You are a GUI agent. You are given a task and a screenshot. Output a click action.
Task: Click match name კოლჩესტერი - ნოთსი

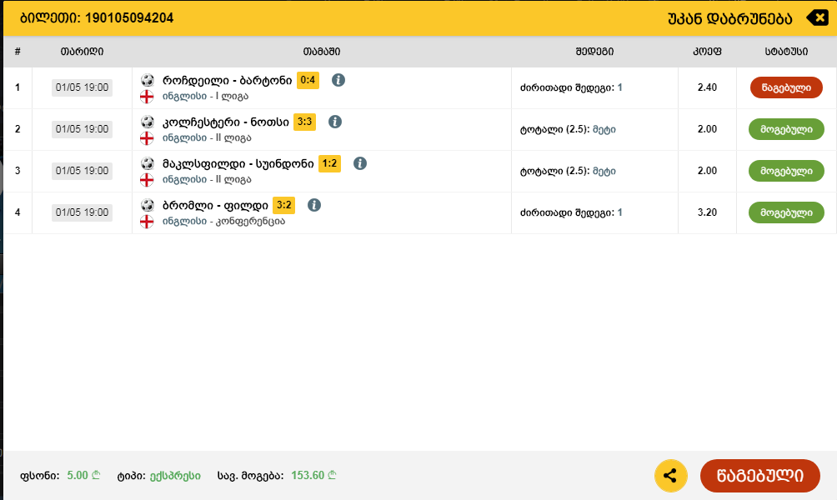(225, 122)
